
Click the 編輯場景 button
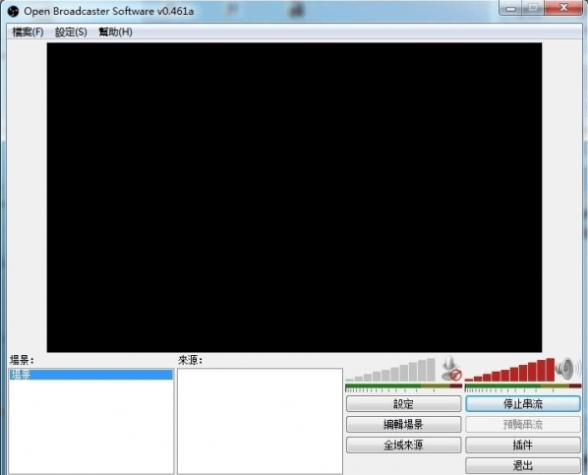(403, 424)
